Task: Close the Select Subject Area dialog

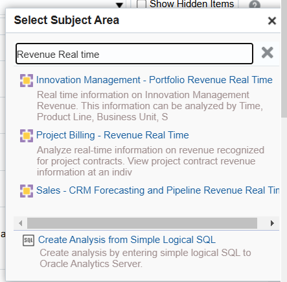Action: [x=272, y=21]
